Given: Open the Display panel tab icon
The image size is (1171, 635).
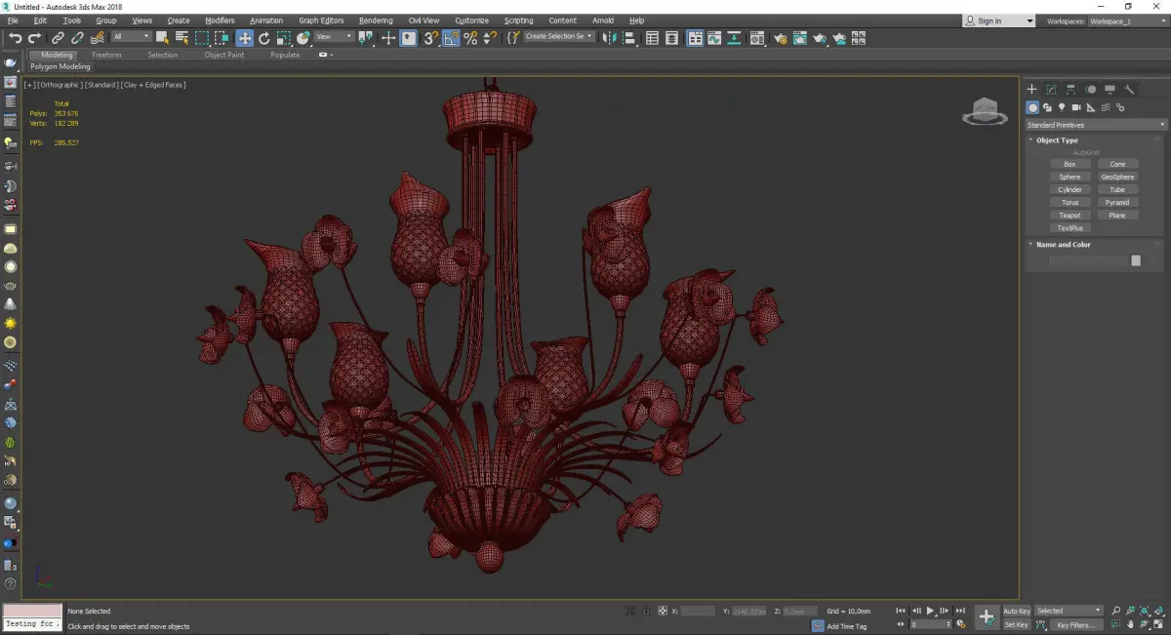Looking at the screenshot, I should point(1110,90).
